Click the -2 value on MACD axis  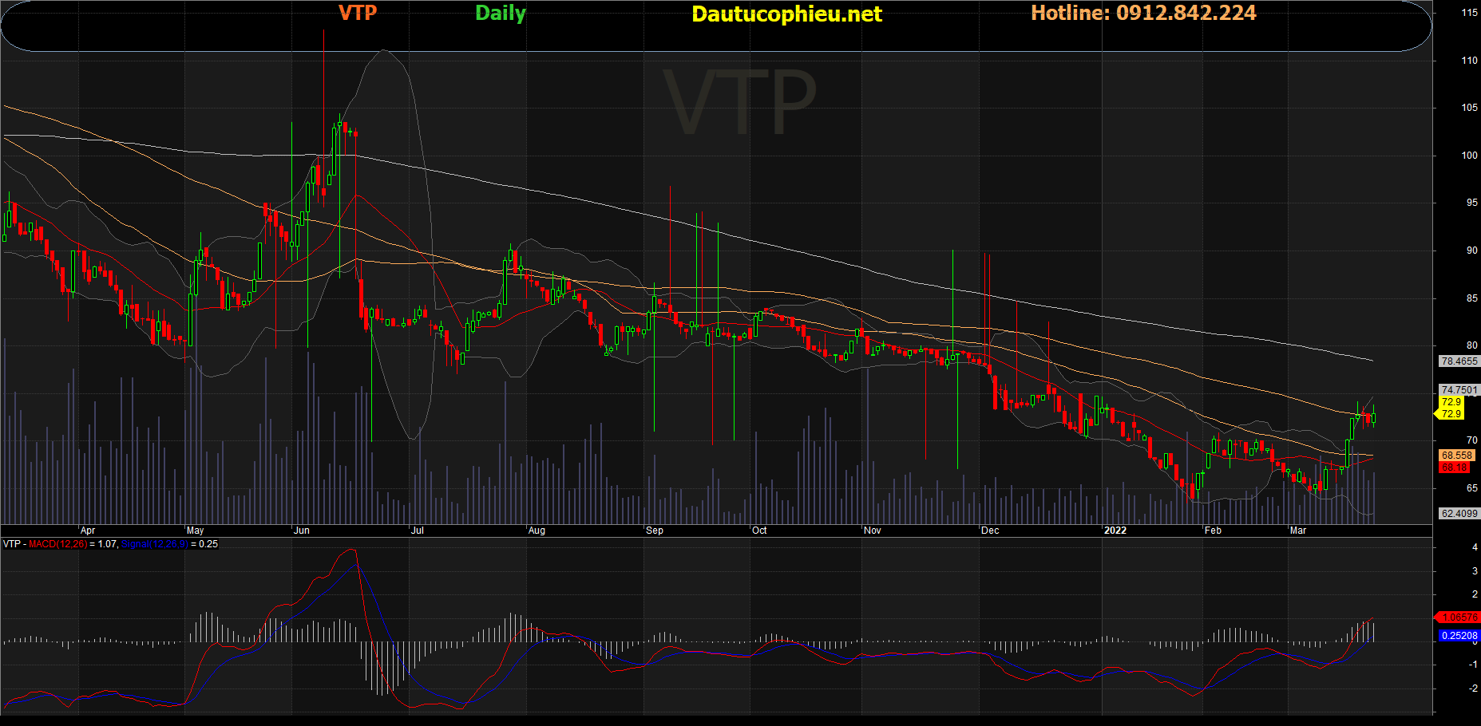click(x=1473, y=689)
